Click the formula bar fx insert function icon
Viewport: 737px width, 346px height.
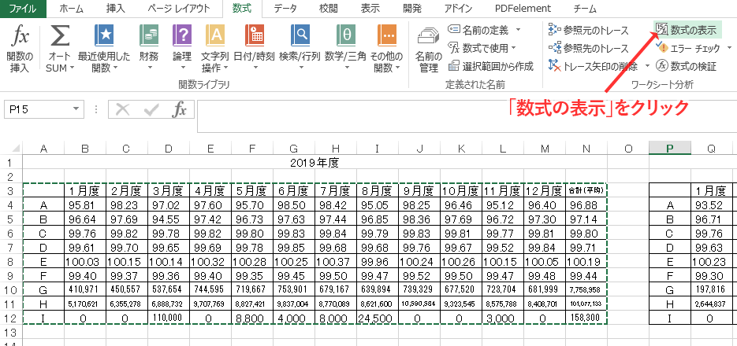coord(179,110)
